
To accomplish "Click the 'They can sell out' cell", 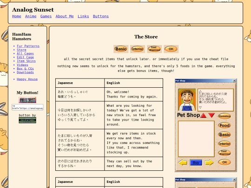I will click(134, 164).
